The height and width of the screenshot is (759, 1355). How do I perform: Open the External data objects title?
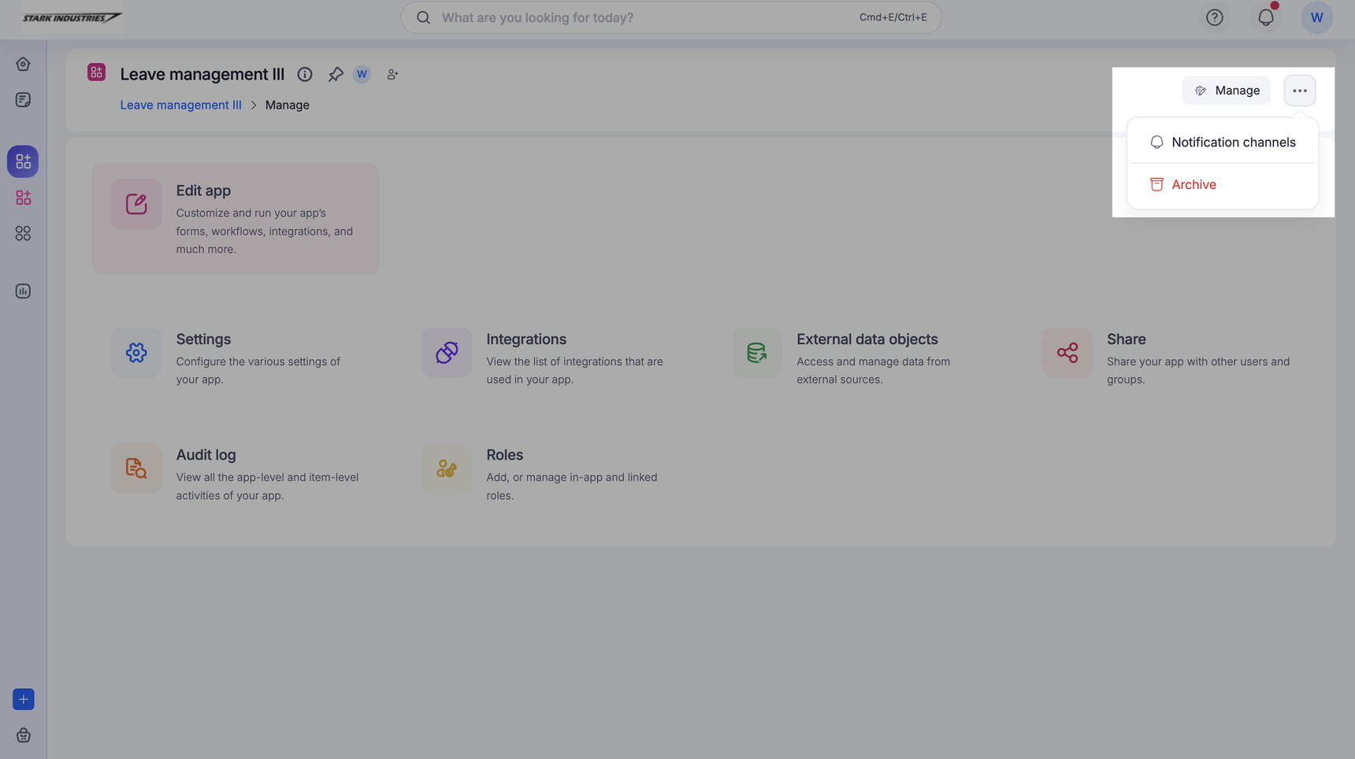(x=867, y=339)
